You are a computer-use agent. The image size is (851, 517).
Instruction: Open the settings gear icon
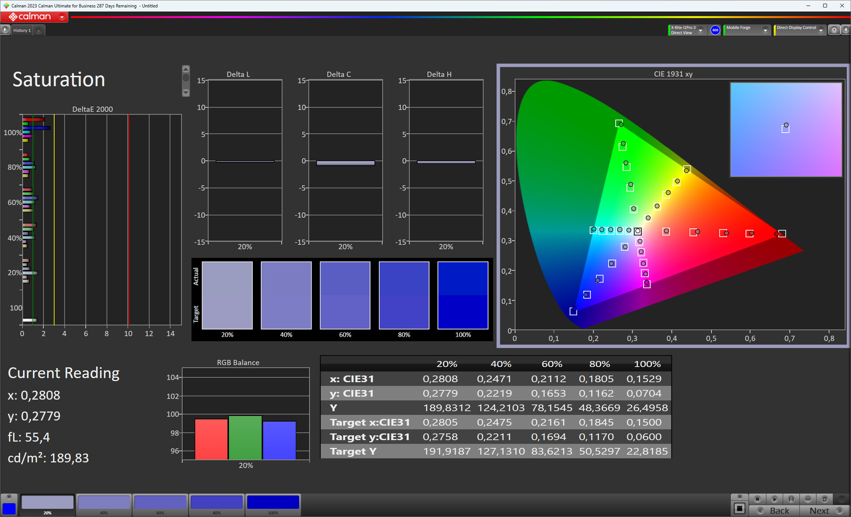point(834,30)
